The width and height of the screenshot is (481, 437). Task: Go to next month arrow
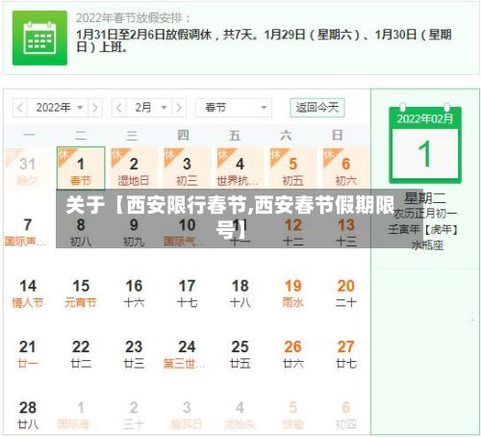click(179, 108)
